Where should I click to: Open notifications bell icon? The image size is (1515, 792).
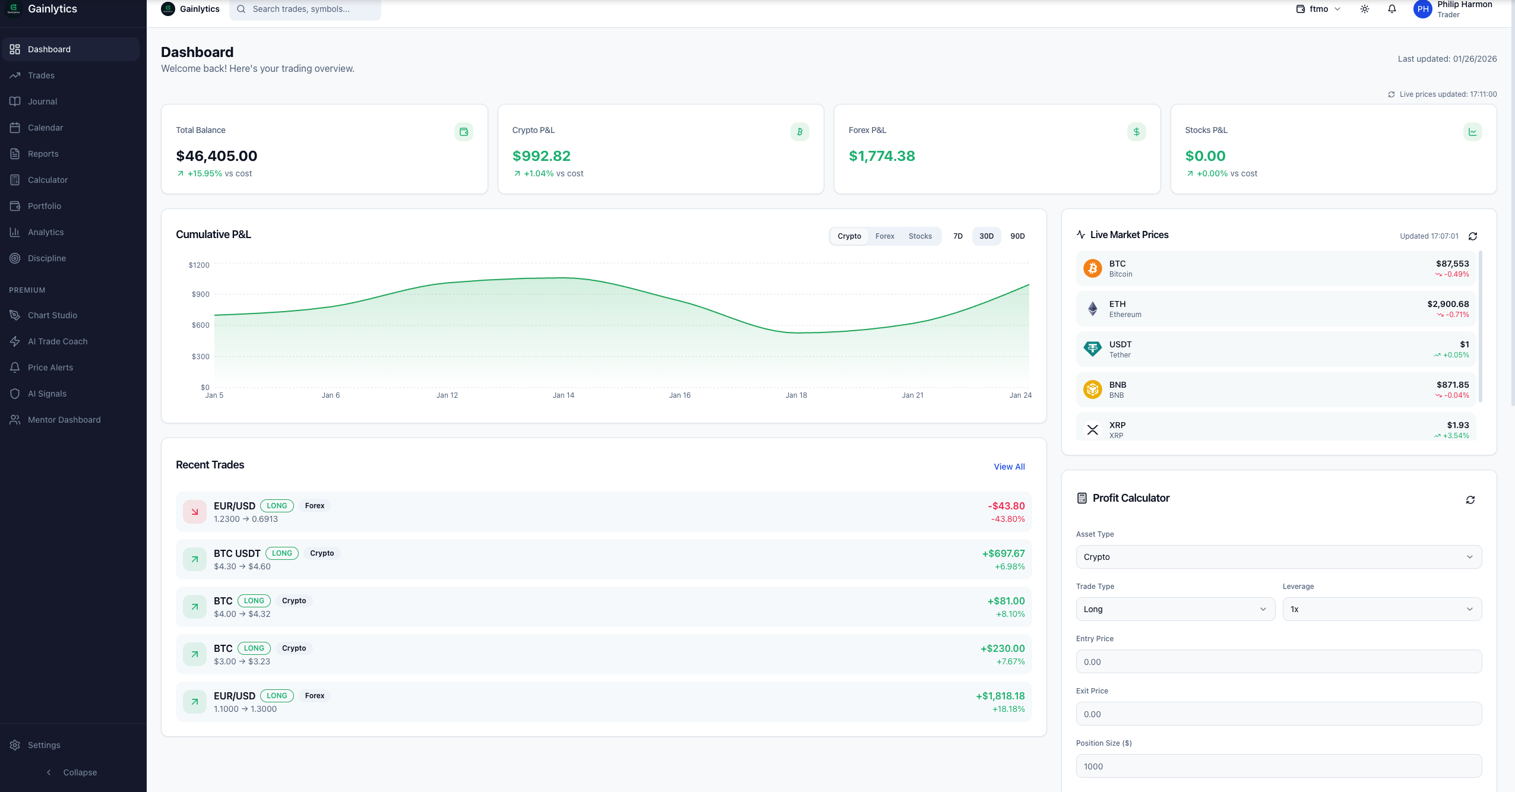tap(1391, 9)
